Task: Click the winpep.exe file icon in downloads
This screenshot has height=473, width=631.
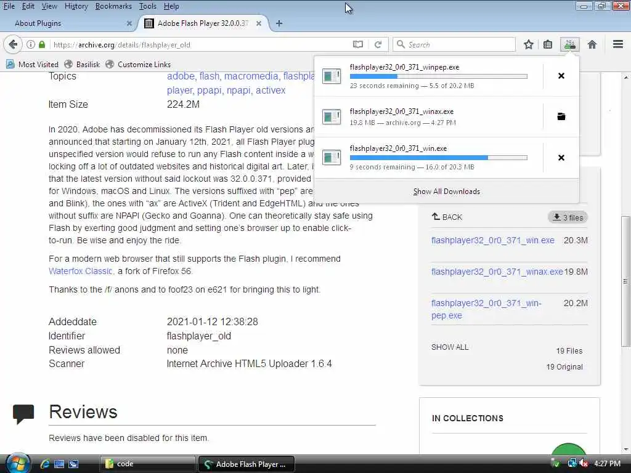Action: (332, 76)
